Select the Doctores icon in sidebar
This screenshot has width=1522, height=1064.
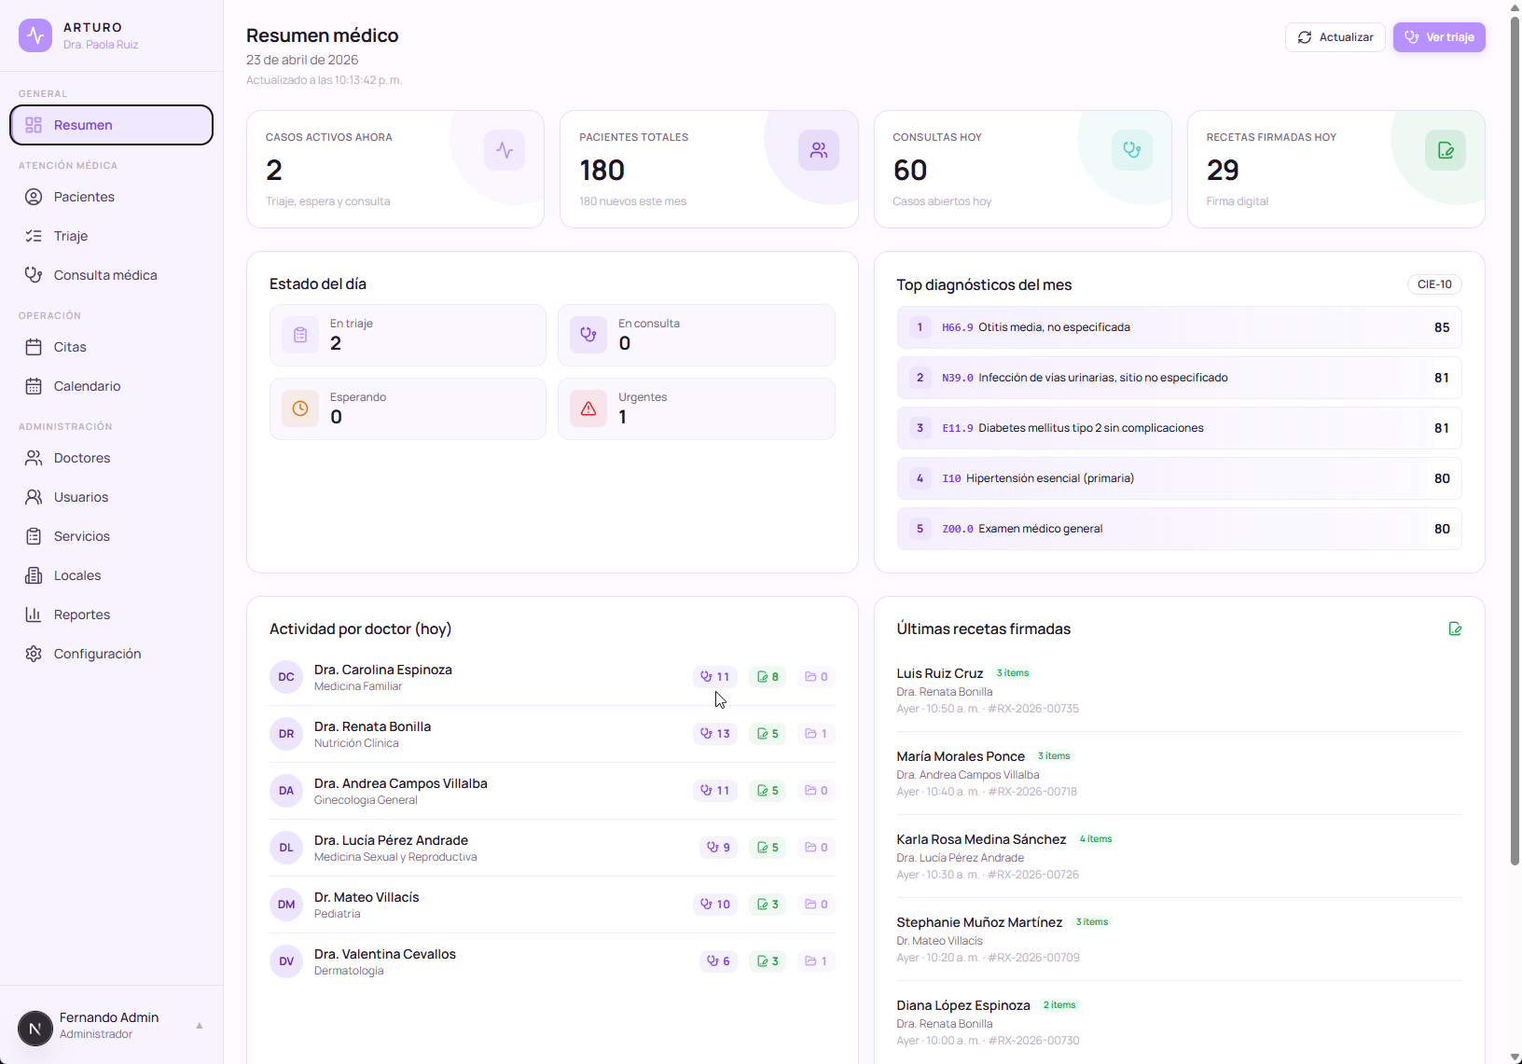34,457
